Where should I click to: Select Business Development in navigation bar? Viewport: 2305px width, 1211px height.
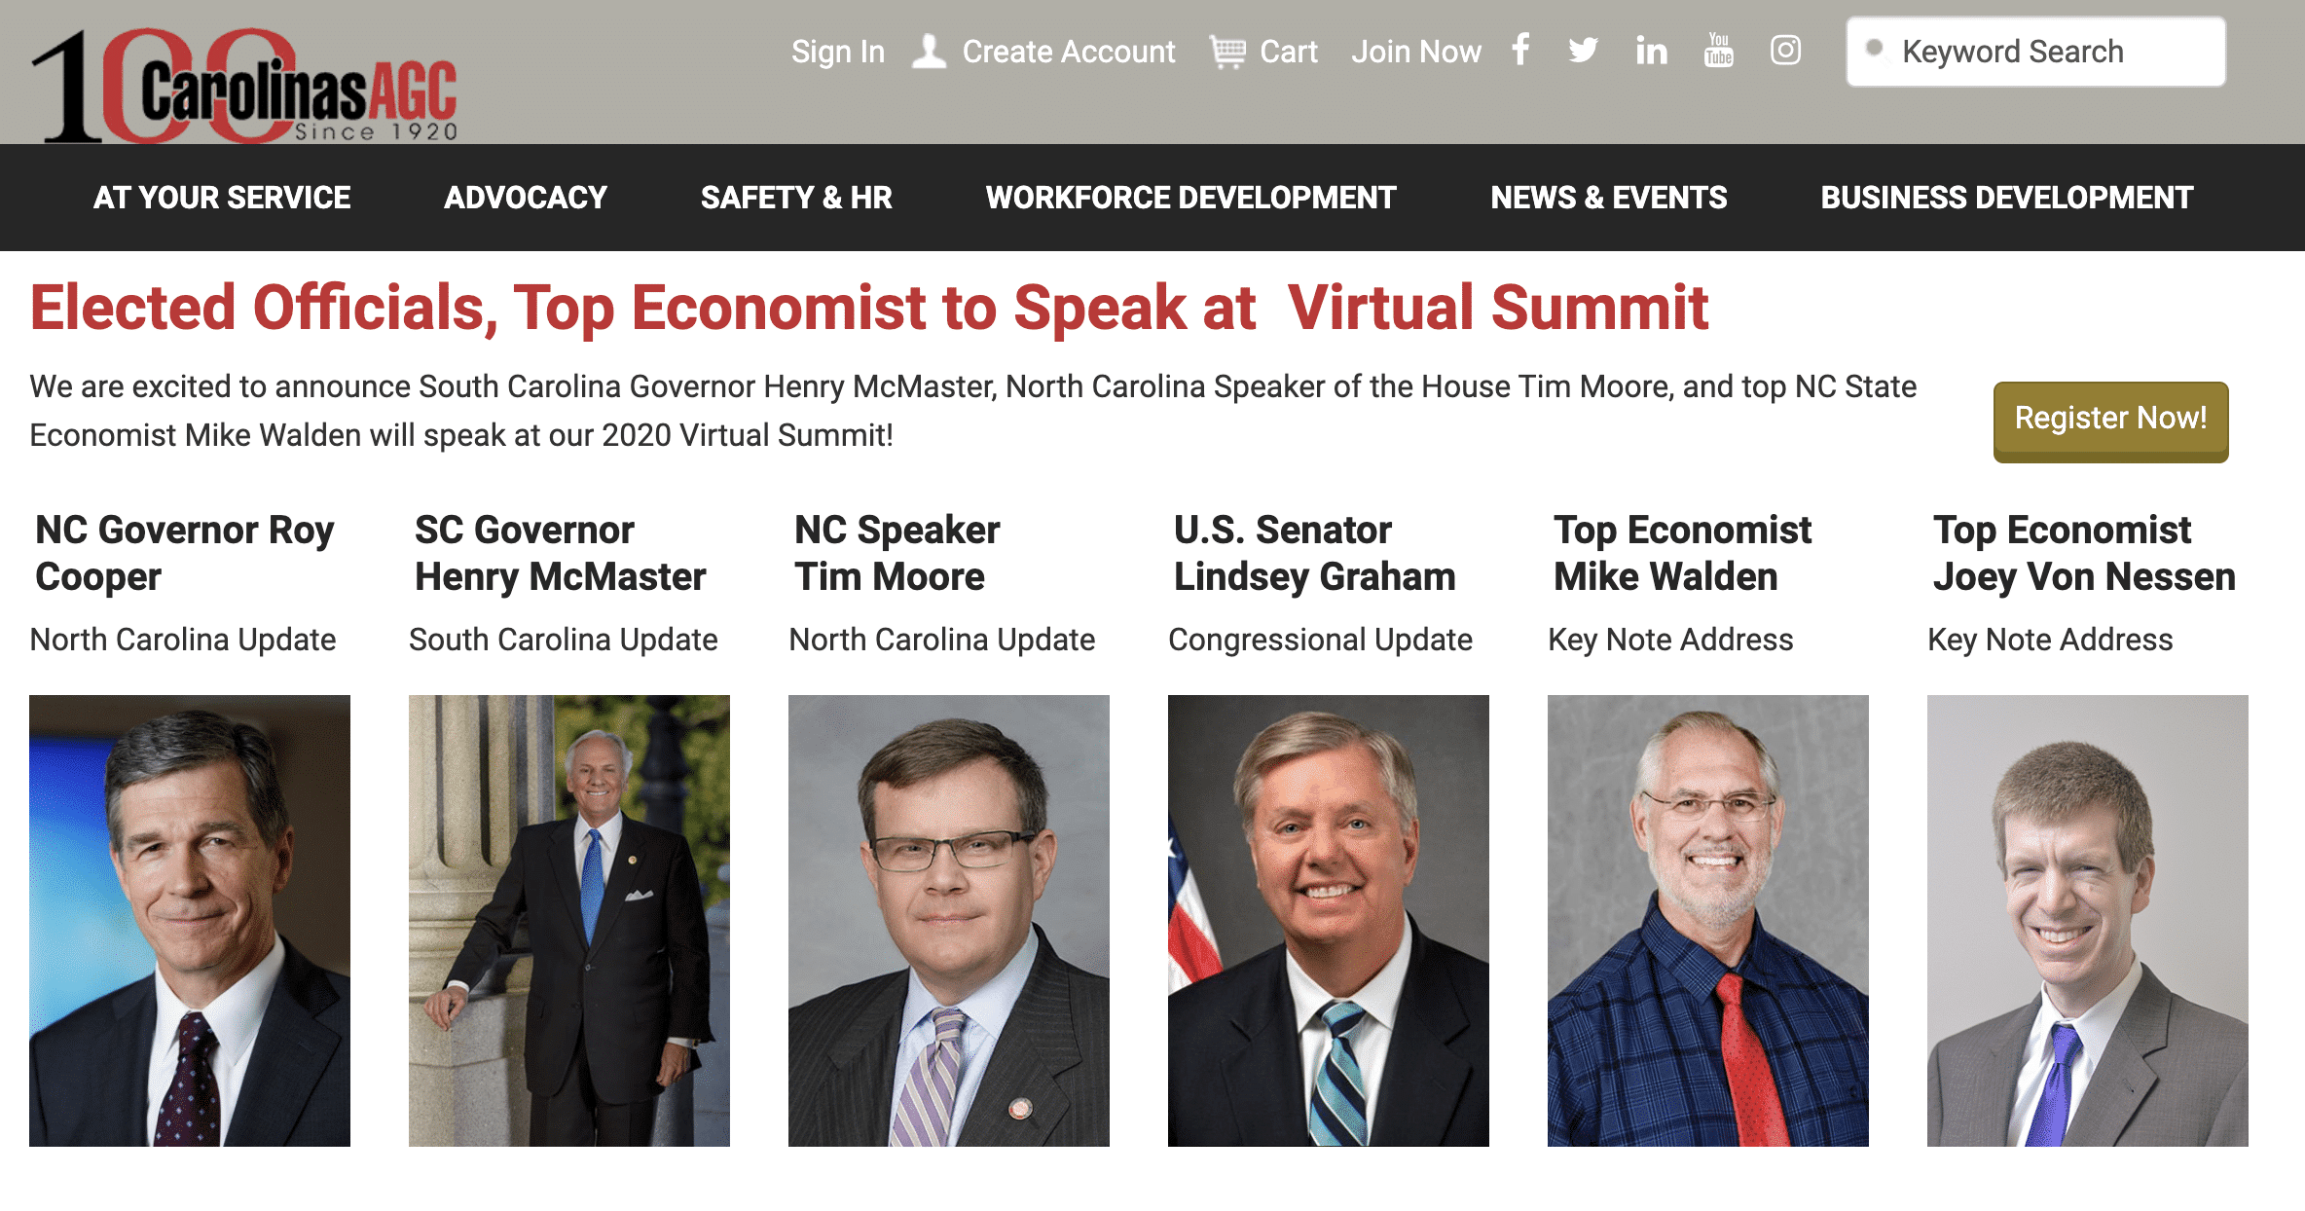coord(2006,198)
